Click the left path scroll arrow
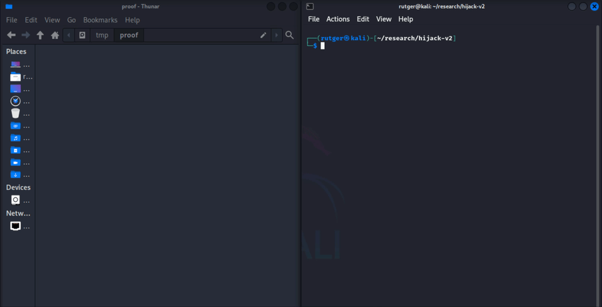The height and width of the screenshot is (307, 602). [x=69, y=35]
